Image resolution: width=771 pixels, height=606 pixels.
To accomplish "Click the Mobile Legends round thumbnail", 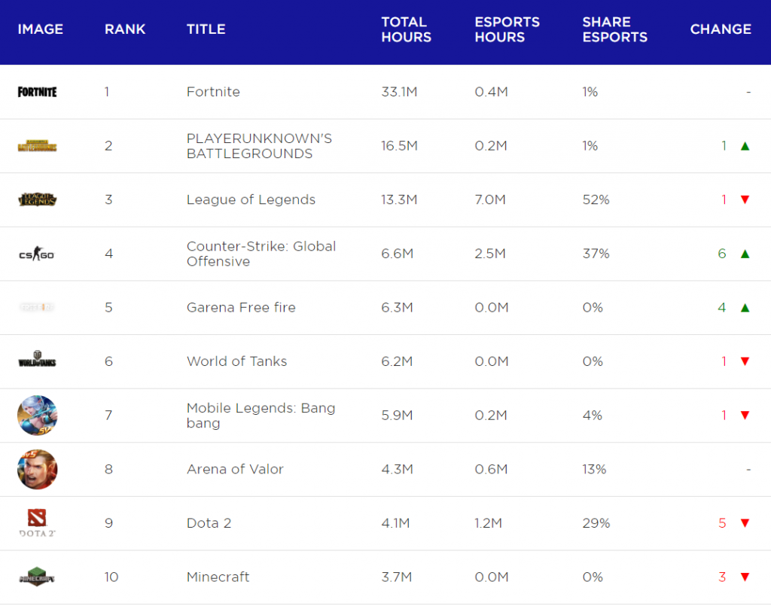I will 38,416.
